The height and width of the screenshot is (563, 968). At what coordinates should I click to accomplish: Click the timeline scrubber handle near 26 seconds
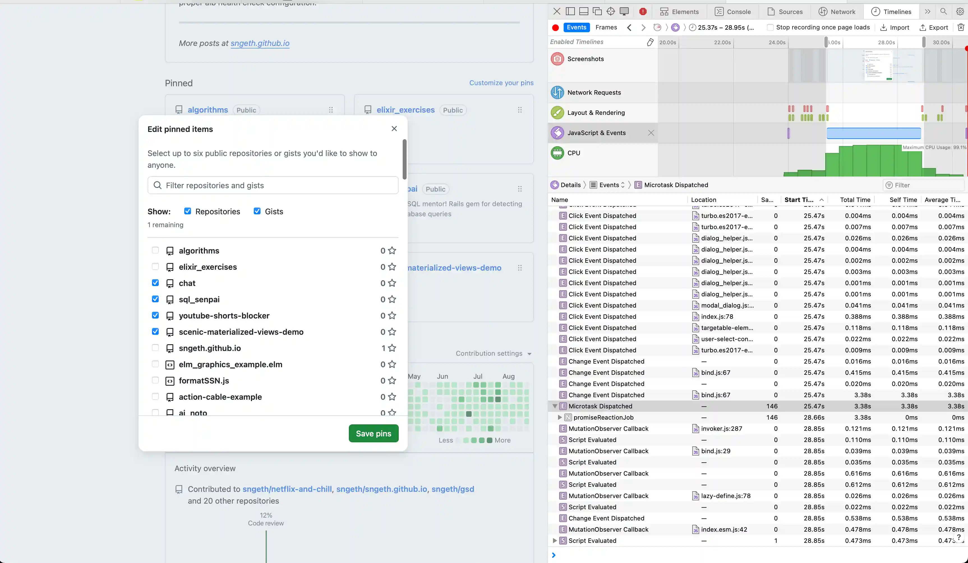pyautogui.click(x=826, y=42)
